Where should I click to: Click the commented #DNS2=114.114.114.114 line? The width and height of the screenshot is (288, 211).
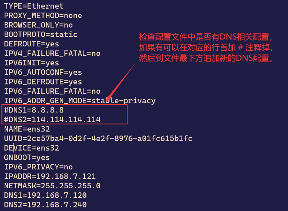(x=52, y=119)
